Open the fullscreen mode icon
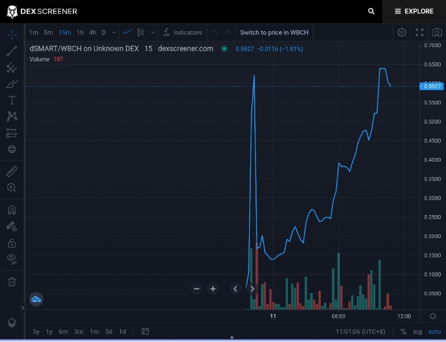Screen dimensions: 446x342 click(x=419, y=32)
